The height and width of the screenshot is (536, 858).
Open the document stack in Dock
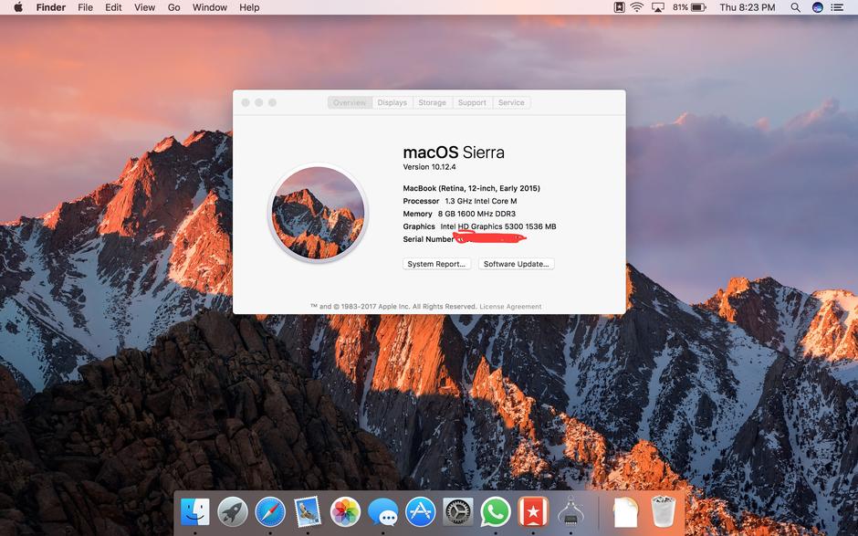pos(625,512)
